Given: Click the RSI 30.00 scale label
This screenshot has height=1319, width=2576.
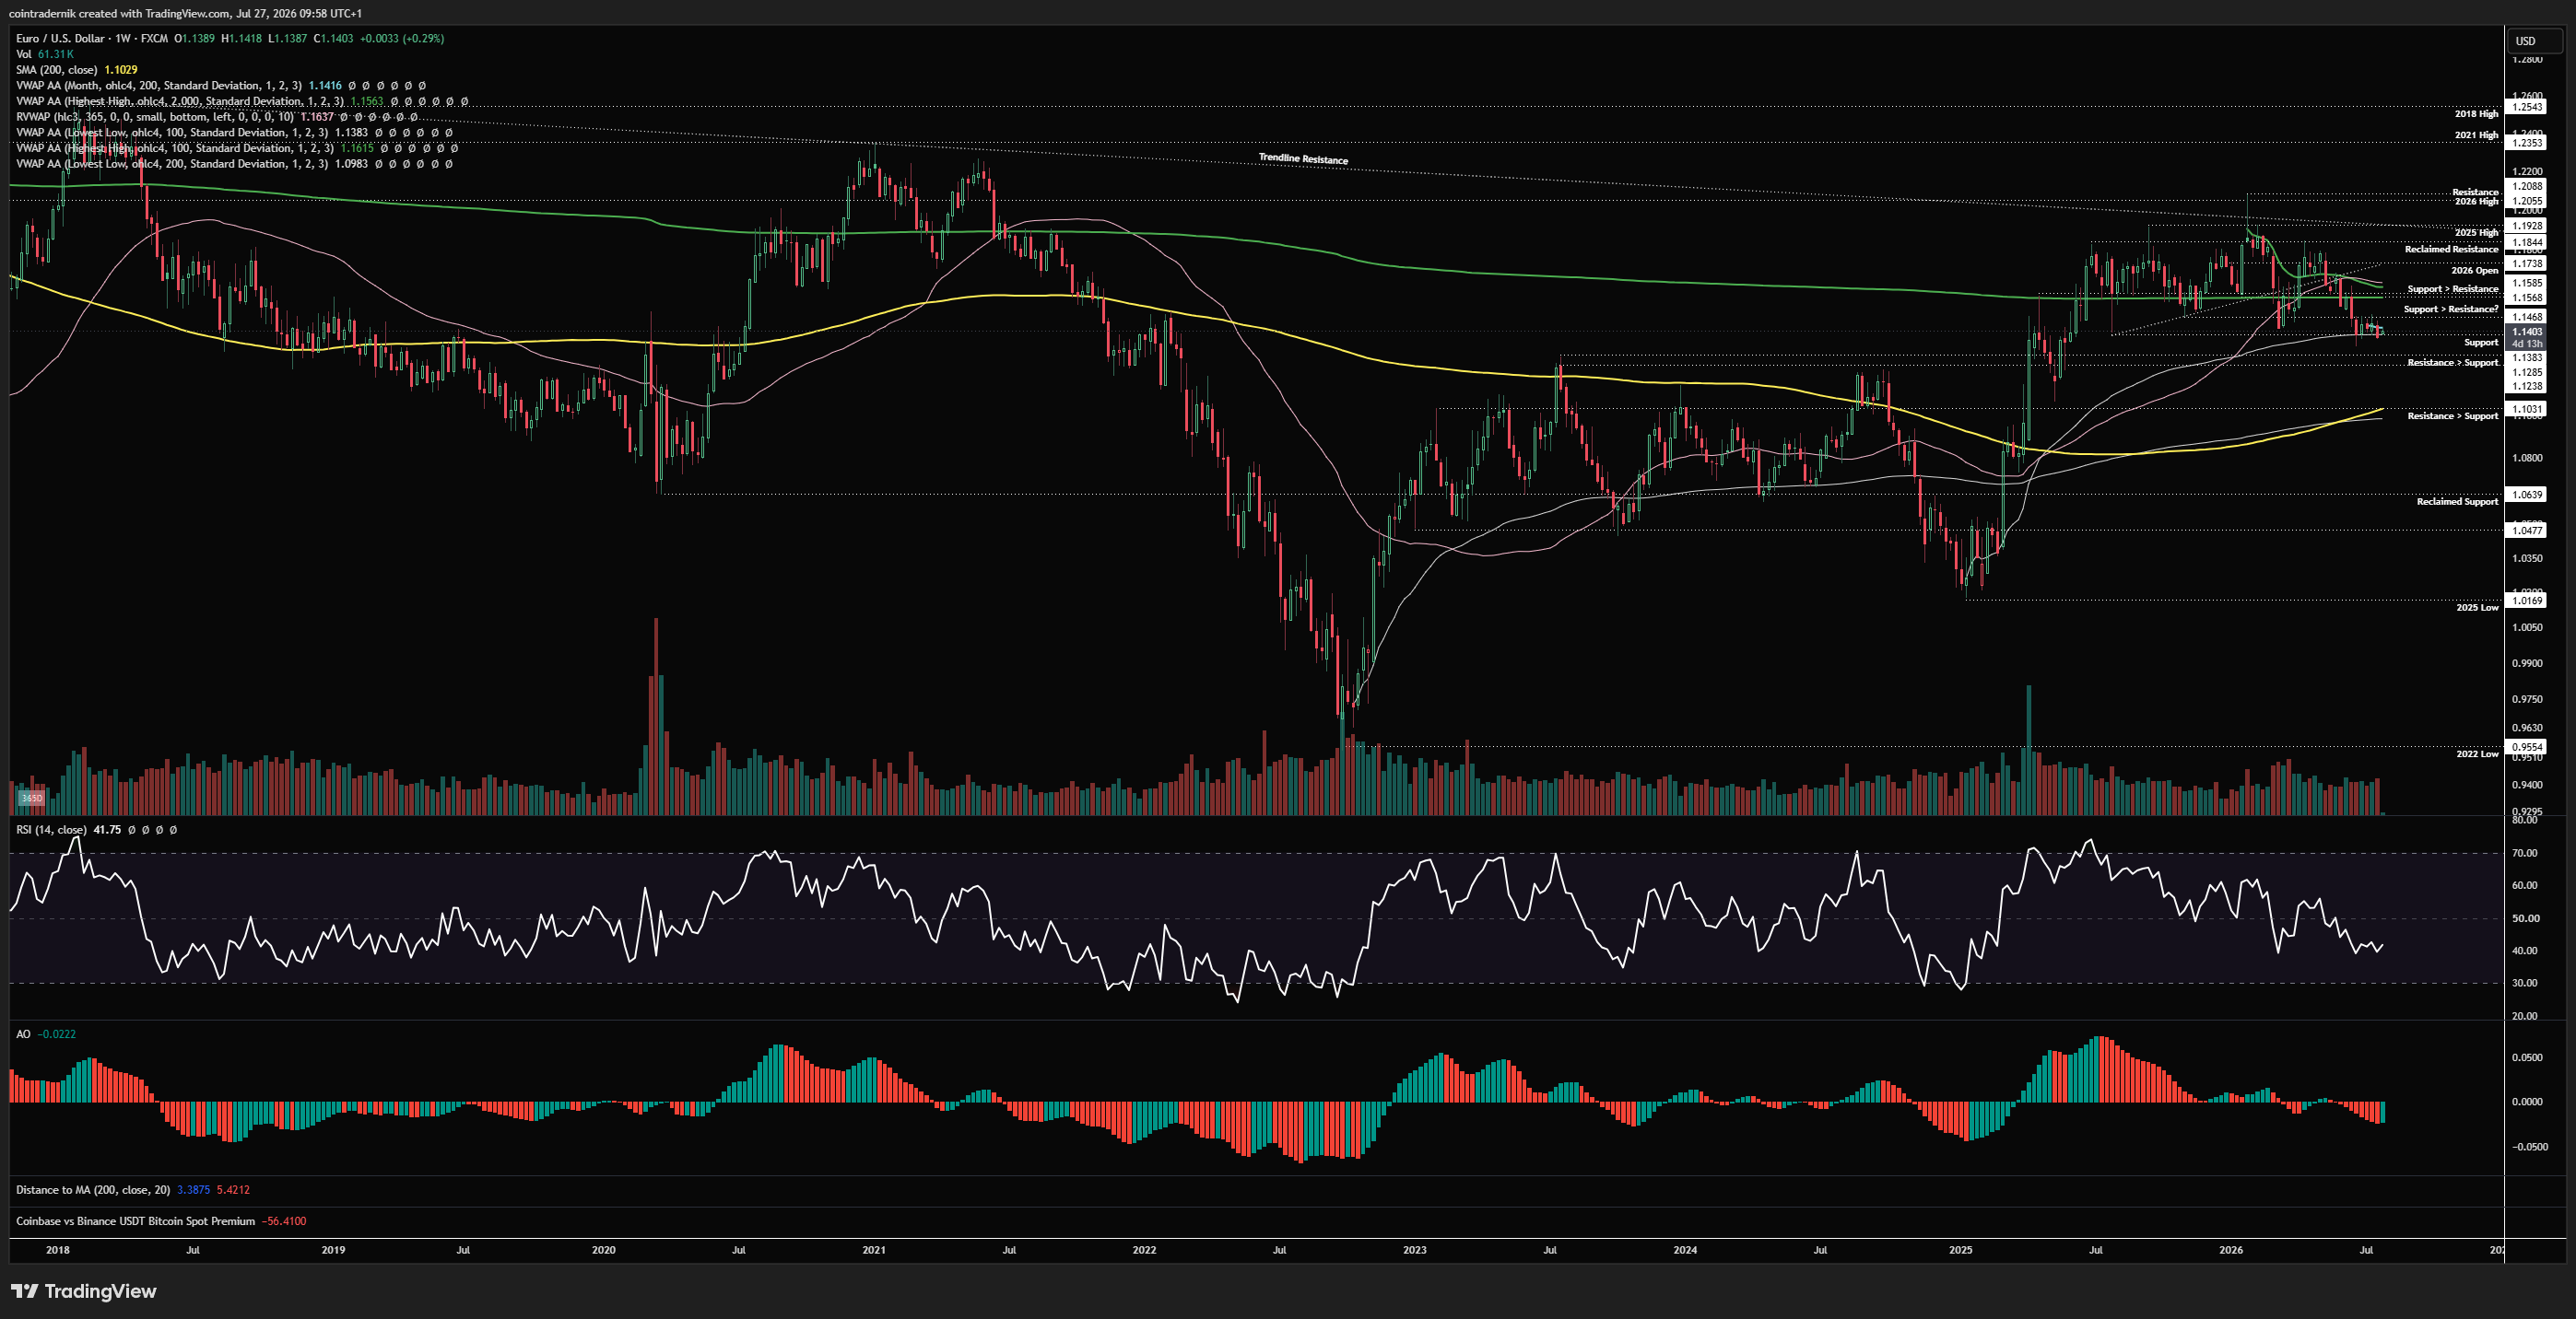Looking at the screenshot, I should pyautogui.click(x=2525, y=983).
